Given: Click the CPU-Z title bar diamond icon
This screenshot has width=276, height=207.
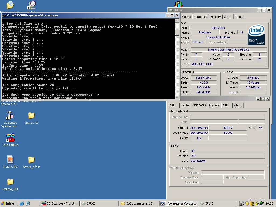Looking at the screenshot, I should pos(171,10).
